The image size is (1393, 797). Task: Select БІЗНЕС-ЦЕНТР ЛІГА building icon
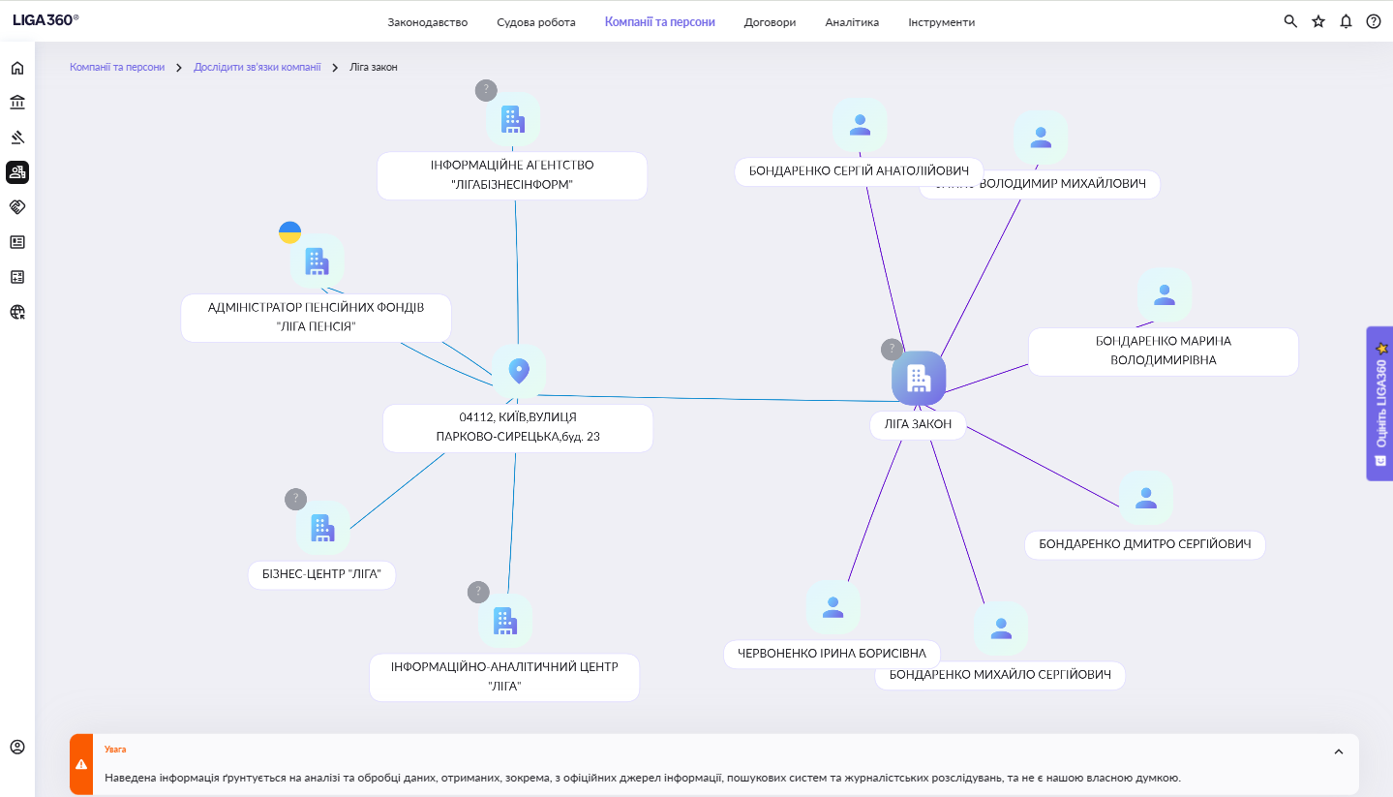(x=322, y=528)
